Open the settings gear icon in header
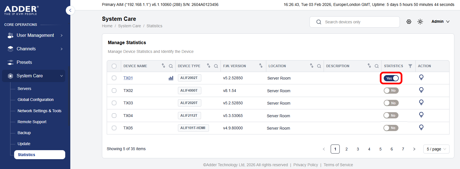This screenshot has width=460, height=169. [409, 22]
